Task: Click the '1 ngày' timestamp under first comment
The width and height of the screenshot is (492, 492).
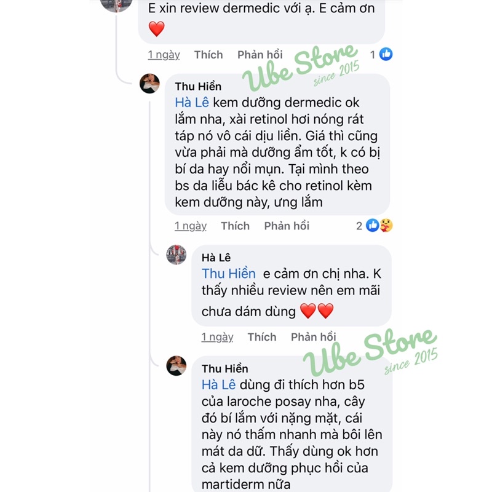Action: [x=164, y=55]
